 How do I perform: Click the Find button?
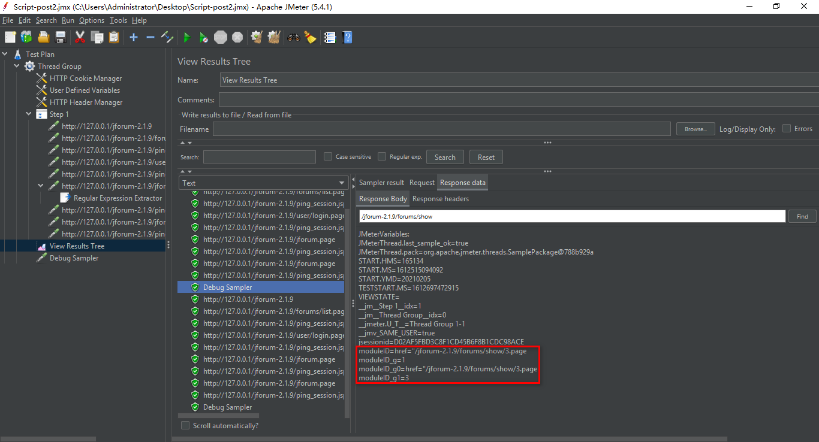point(802,216)
